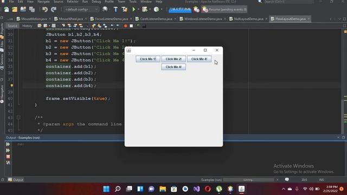
Task: Click the Start Macro Recording red icon
Action: tap(125, 26)
